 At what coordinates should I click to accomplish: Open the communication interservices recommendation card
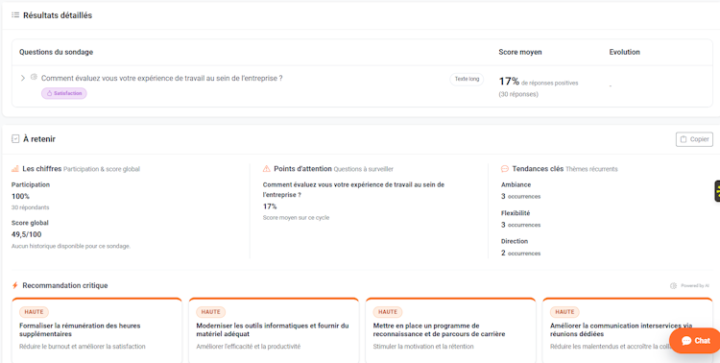click(627, 330)
